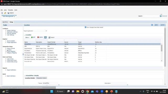Click the New Document toolbar icon
Screen dimensions: 168x94
2,13
